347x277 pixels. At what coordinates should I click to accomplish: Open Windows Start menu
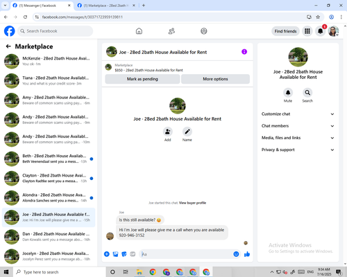tap(6, 272)
